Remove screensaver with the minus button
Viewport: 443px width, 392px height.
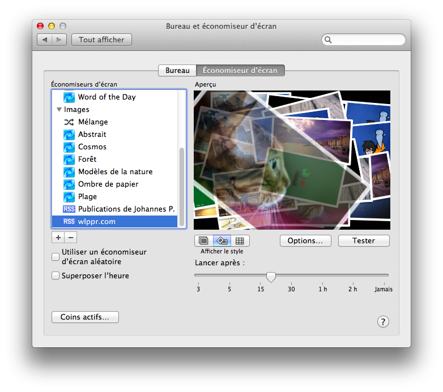point(71,238)
